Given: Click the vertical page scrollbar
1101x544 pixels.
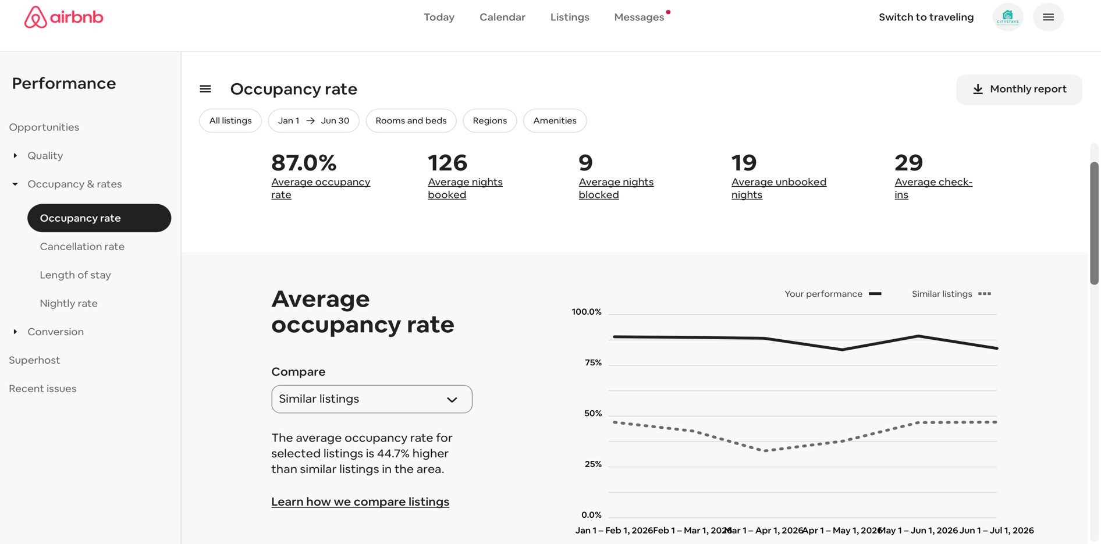Looking at the screenshot, I should pyautogui.click(x=1094, y=223).
